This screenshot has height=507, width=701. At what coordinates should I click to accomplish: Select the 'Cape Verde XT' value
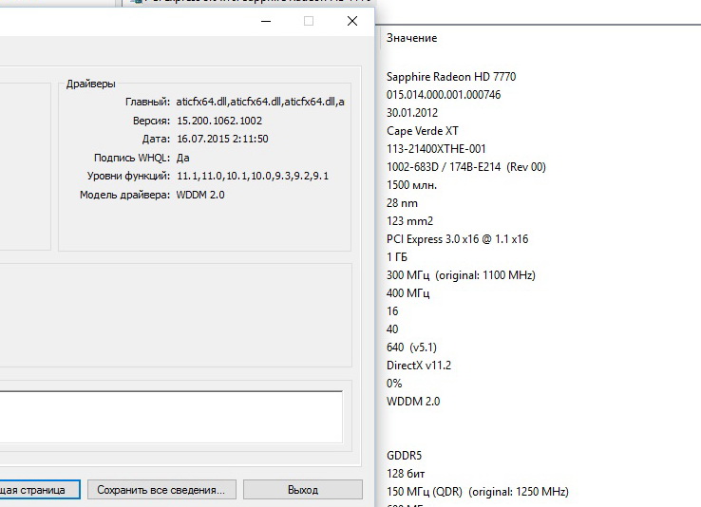pyautogui.click(x=423, y=131)
